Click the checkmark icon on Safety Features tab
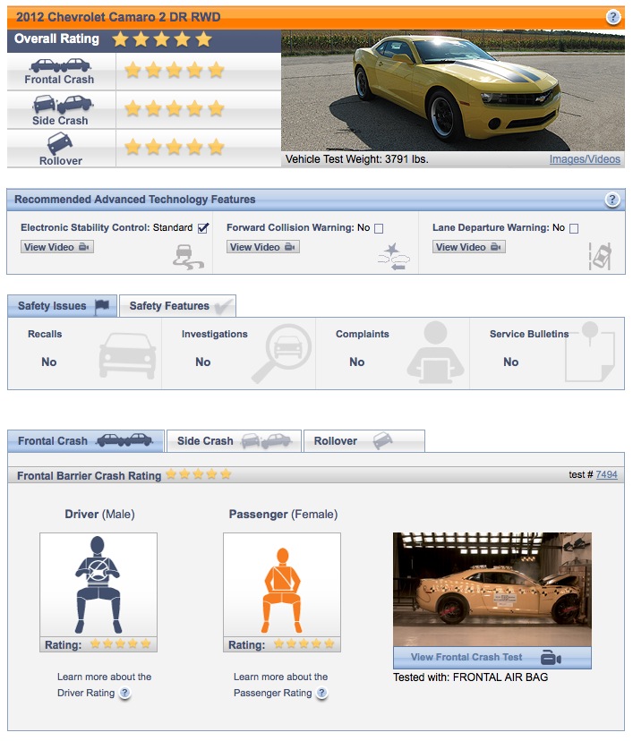The image size is (633, 741). click(x=223, y=306)
